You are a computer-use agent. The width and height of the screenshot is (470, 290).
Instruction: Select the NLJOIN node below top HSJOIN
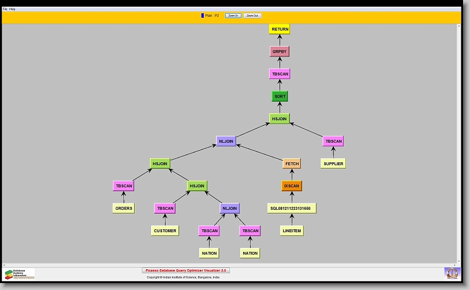(x=226, y=141)
